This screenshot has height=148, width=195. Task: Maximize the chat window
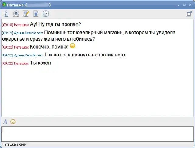click(x=184, y=5)
